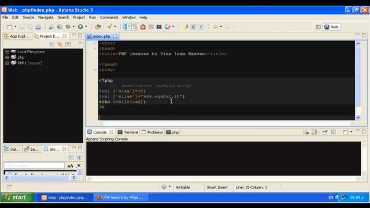Viewport: 370px width, 208px height.
Task: Click the Save All toolbar icon
Action: pyautogui.click(x=30, y=27)
